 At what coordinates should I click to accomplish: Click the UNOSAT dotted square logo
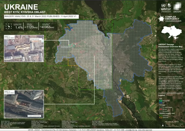(177, 6)
